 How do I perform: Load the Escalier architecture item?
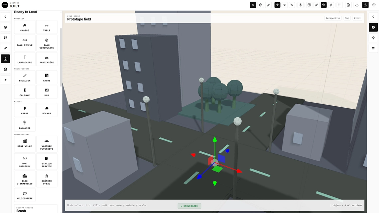pos(25,77)
